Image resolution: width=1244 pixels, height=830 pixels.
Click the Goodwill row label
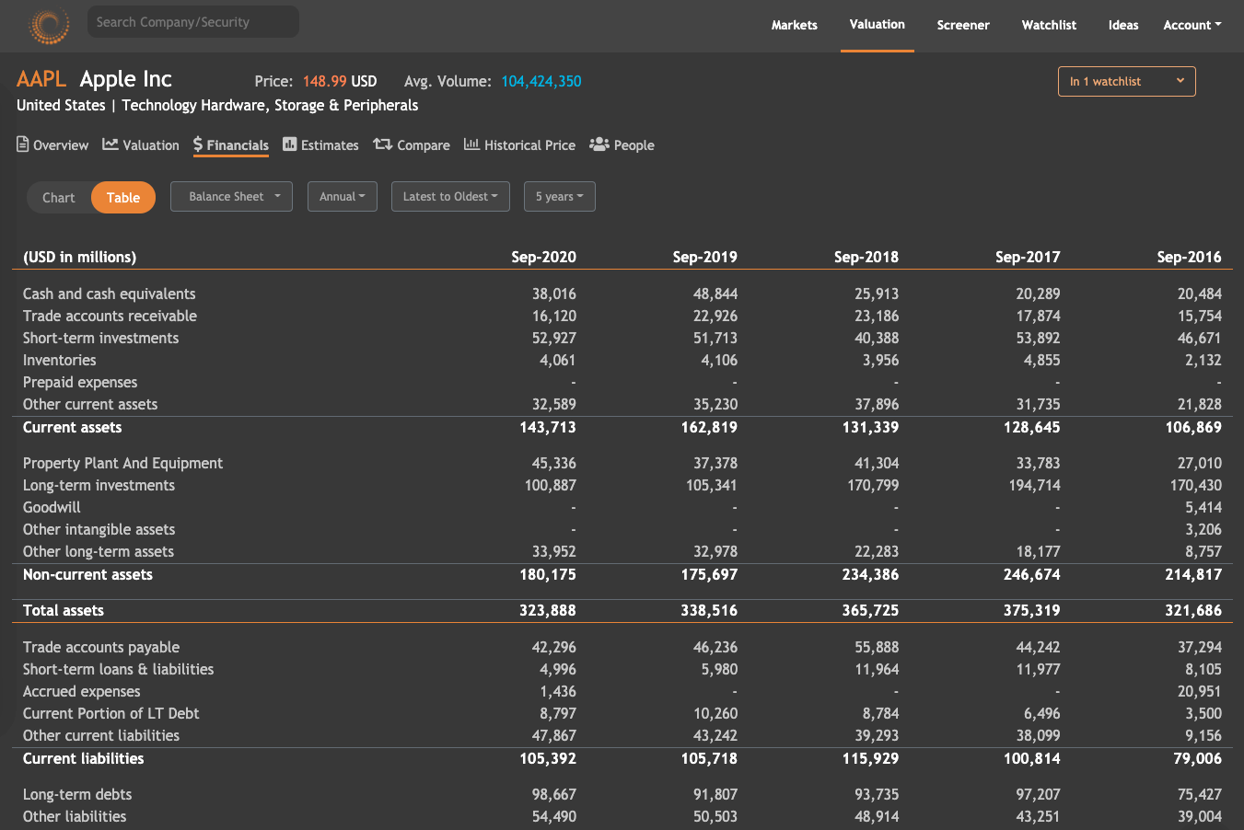[x=52, y=507]
